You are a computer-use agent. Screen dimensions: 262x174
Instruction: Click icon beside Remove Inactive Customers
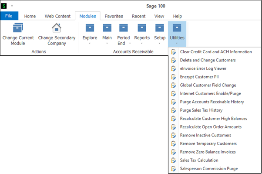[174, 135]
